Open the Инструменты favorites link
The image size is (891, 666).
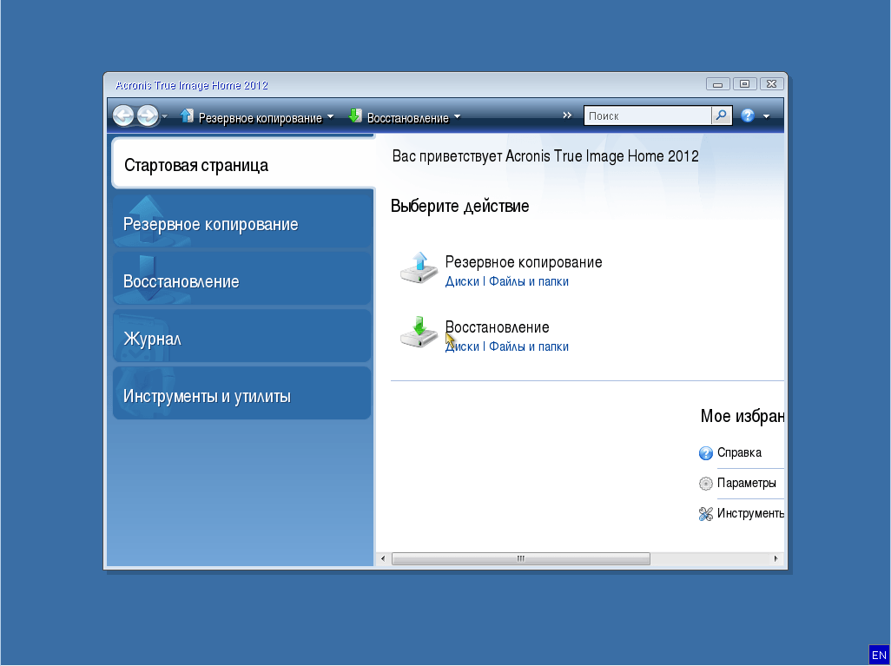click(x=750, y=513)
